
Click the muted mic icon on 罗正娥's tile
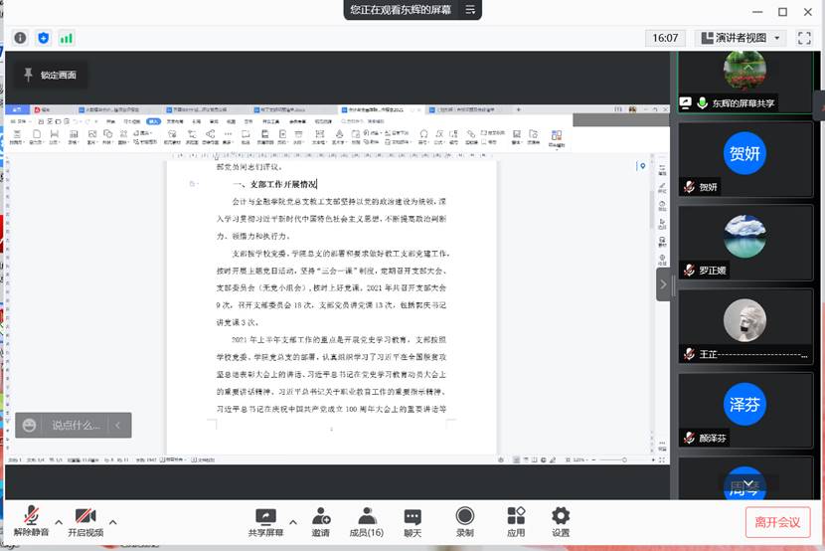click(x=689, y=270)
